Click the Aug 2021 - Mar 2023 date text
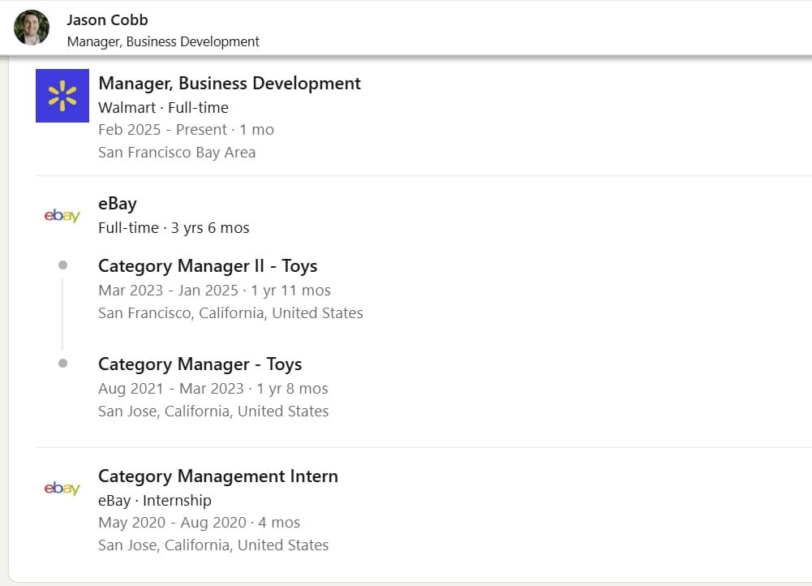This screenshot has height=586, width=812. coord(170,388)
